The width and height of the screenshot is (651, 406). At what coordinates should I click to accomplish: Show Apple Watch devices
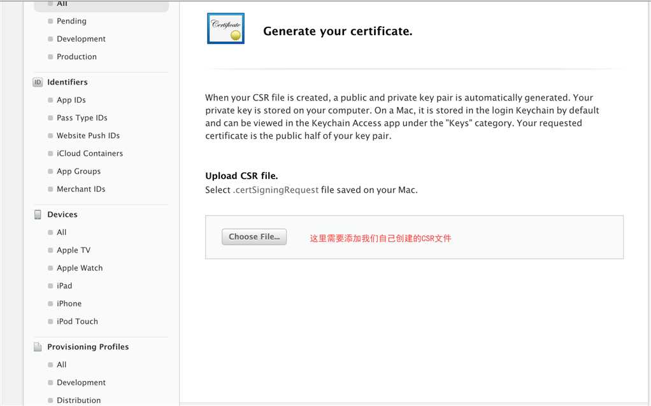(x=80, y=268)
